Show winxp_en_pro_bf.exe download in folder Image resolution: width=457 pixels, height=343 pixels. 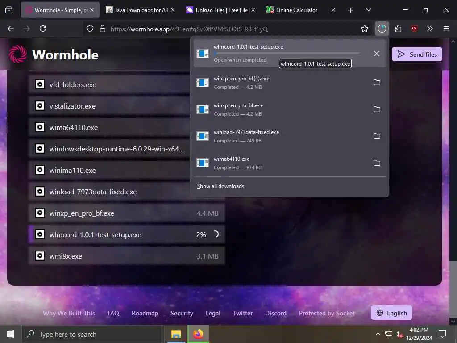pyautogui.click(x=377, y=109)
